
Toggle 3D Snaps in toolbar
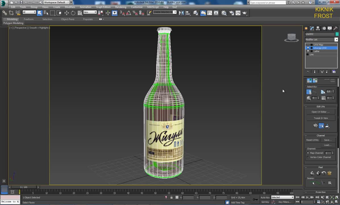pyautogui.click(x=122, y=13)
